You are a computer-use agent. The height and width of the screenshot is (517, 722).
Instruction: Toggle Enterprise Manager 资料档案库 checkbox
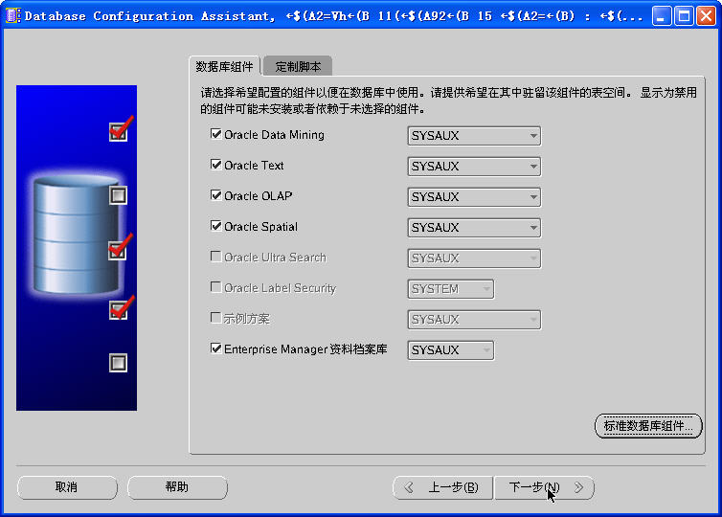point(215,348)
